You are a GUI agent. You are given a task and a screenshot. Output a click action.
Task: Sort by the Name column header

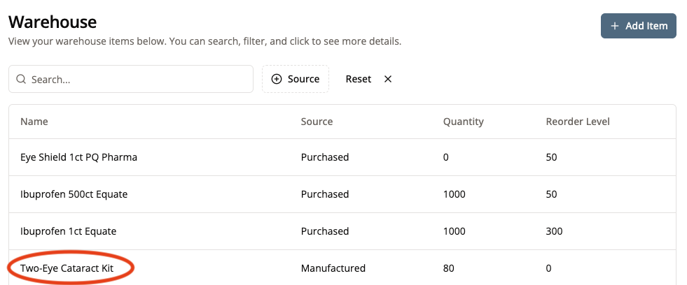[34, 122]
